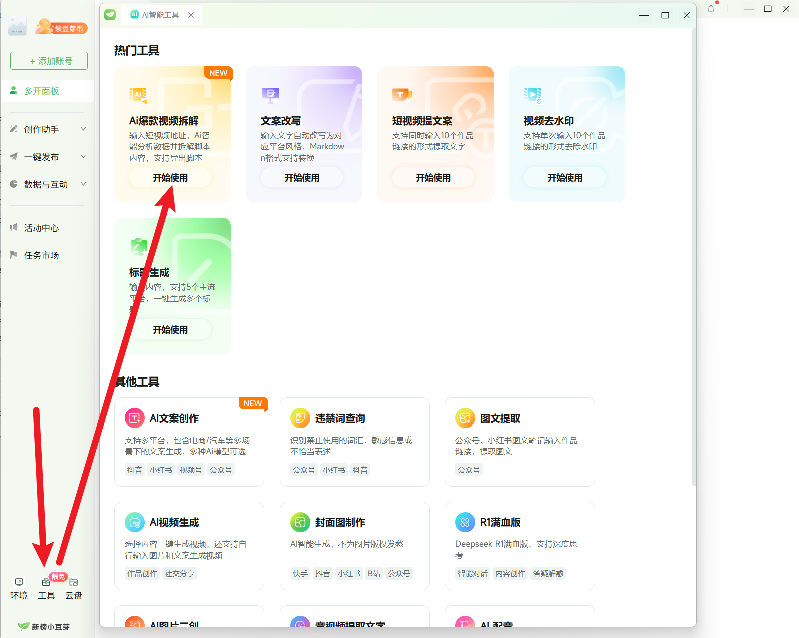Click the vertical scrollbar of tools panel
This screenshot has height=638, width=799.
click(x=694, y=251)
